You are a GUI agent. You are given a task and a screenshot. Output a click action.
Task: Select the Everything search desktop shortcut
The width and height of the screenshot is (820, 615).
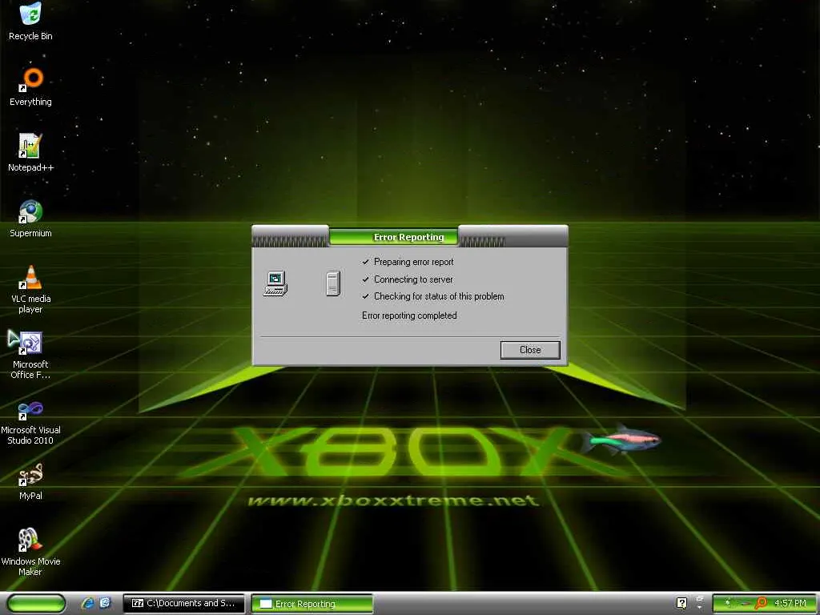(x=30, y=86)
